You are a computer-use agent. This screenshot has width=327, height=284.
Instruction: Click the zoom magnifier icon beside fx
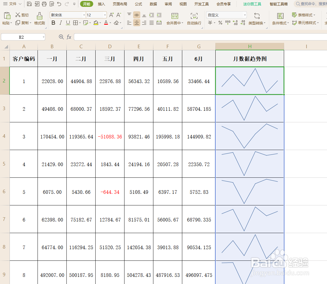61,37
